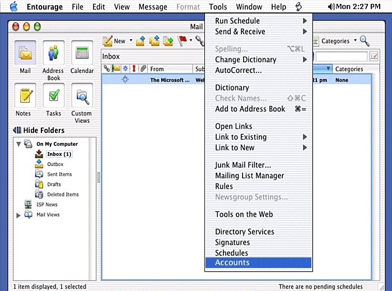Choose Directory Services menu item
392x291 pixels.
pos(259,232)
